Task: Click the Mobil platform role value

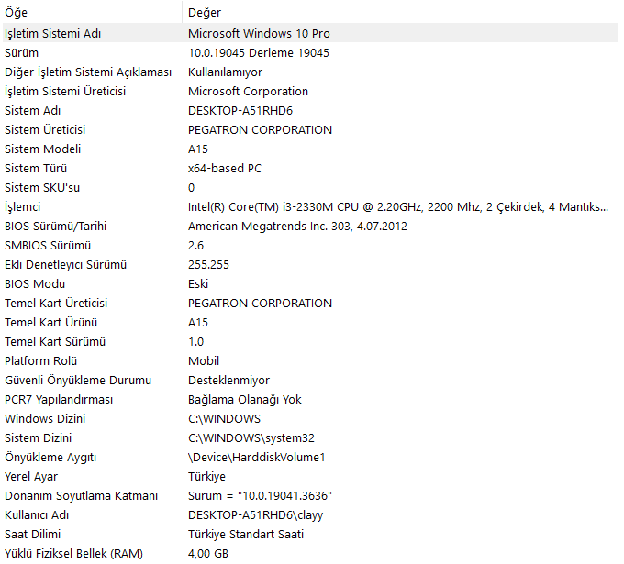Action: click(204, 361)
